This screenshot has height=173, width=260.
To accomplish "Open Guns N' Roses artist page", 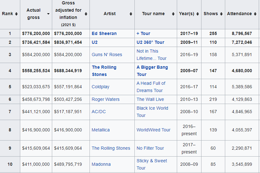I will point(107,55).
